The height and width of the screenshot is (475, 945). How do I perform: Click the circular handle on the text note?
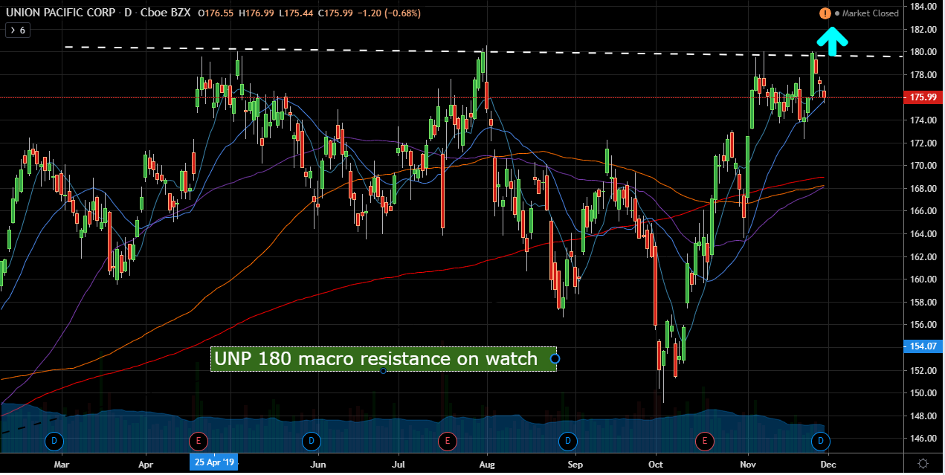point(555,359)
